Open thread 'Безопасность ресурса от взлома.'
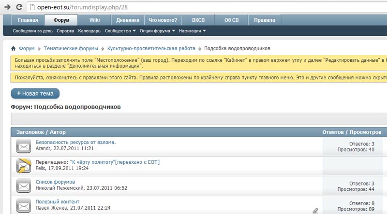Screen dimensions: 387x214 click(x=75, y=142)
